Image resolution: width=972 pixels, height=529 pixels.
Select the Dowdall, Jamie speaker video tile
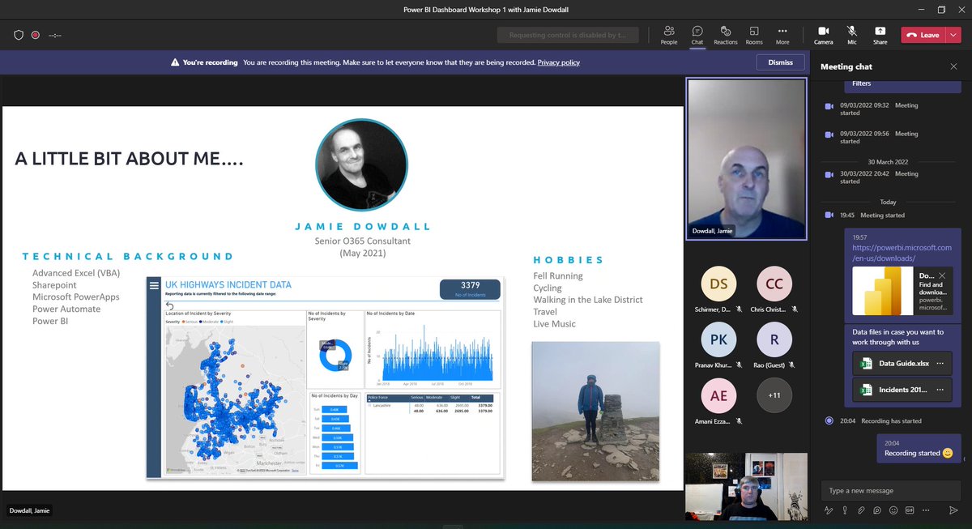746,159
